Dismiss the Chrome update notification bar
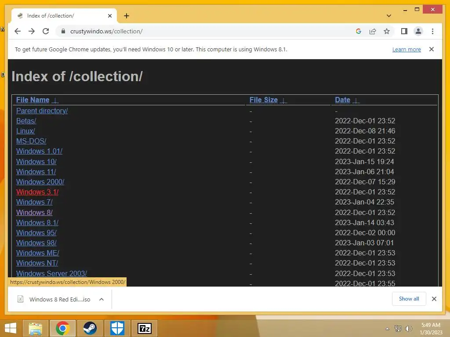The width and height of the screenshot is (450, 337). [x=432, y=49]
